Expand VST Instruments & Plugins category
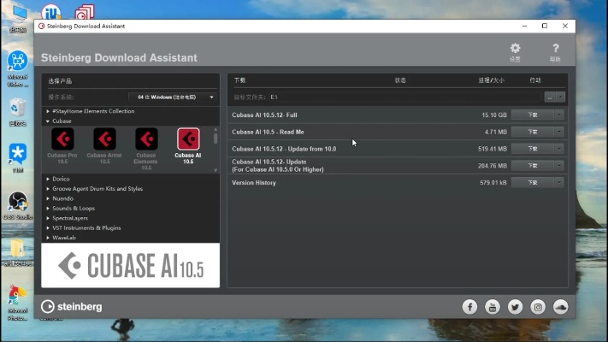Image resolution: width=608 pixels, height=342 pixels. 48,228
